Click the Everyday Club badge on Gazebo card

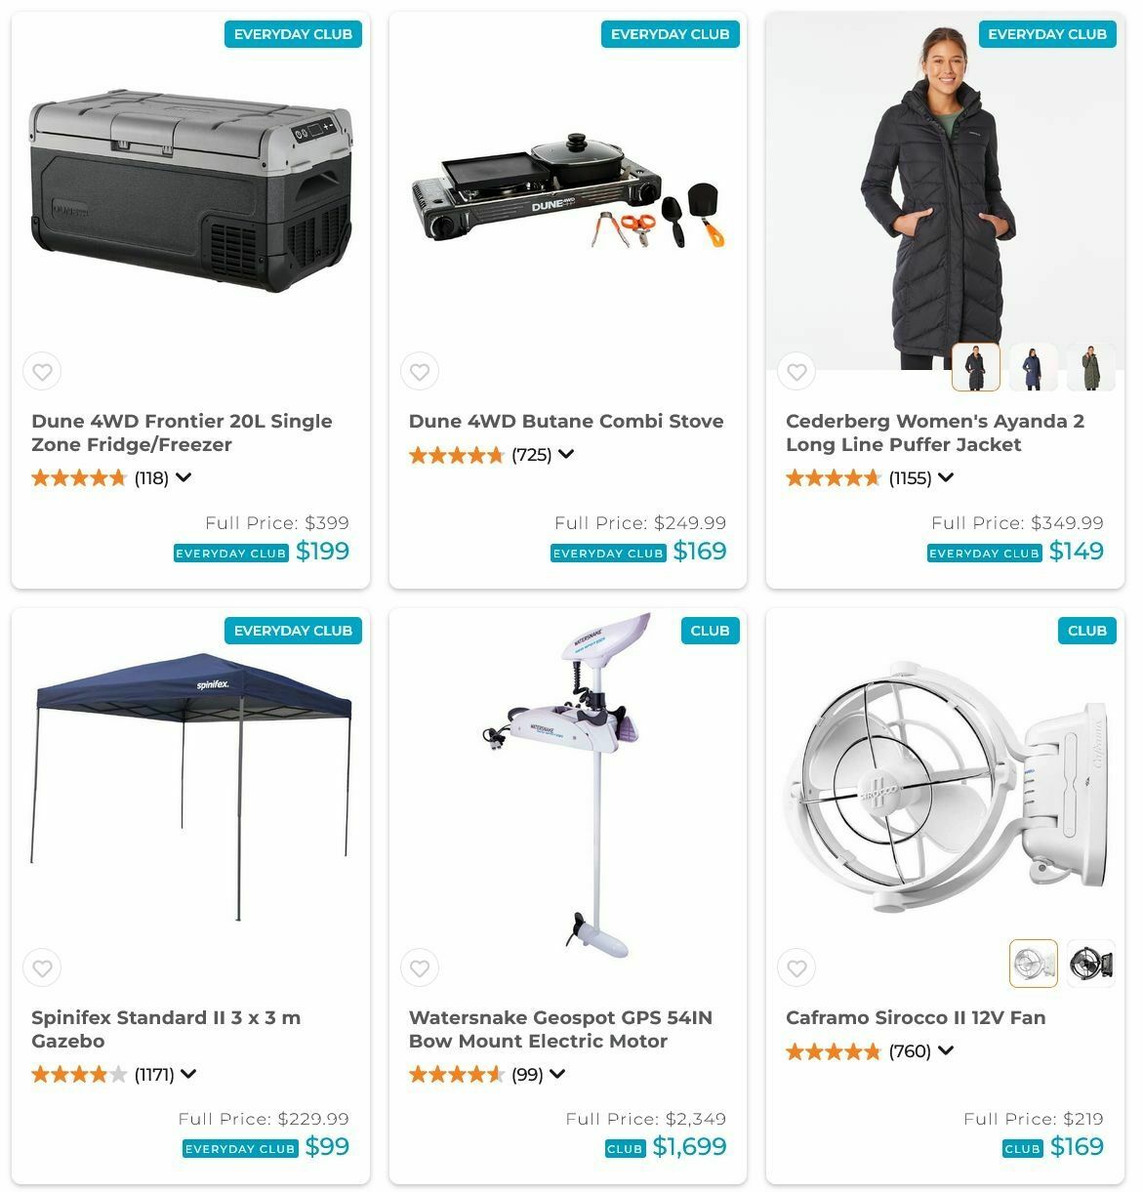point(293,631)
